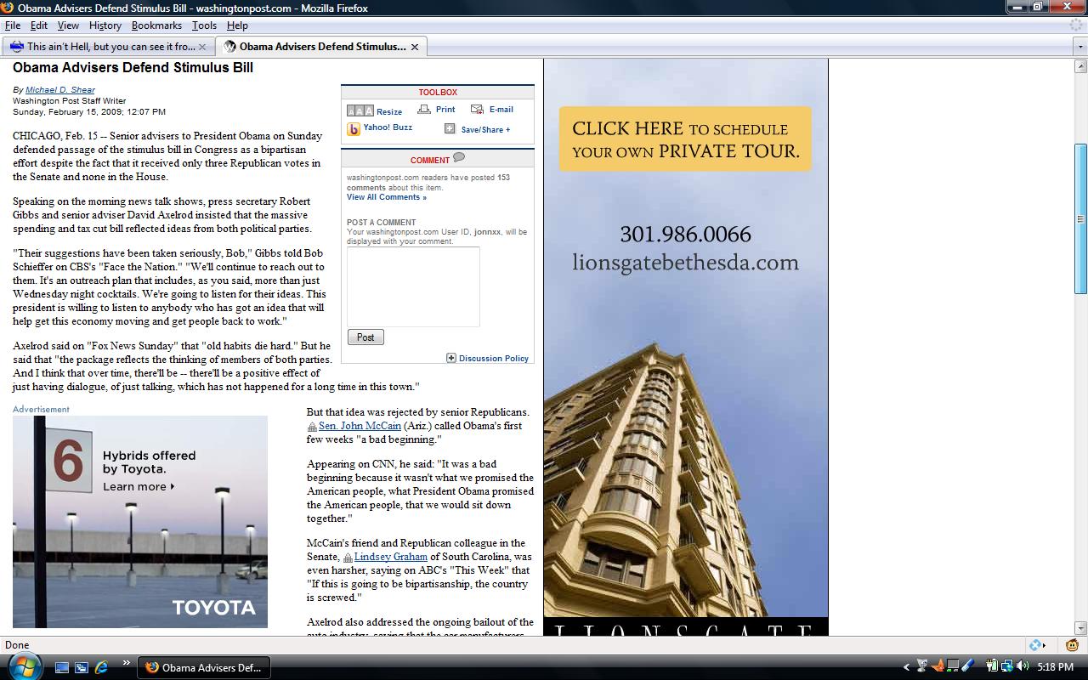Screen dimensions: 1088x680
Task: Close the Obama Advisers Defend Stimulus tab
Action: coord(415,47)
